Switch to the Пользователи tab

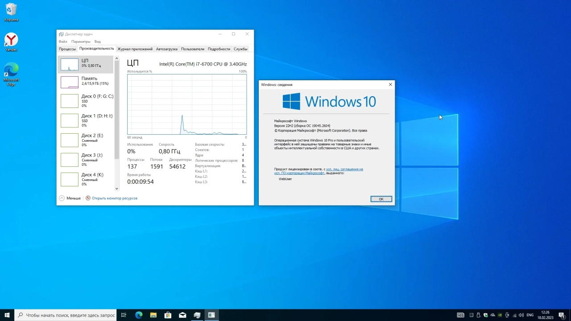[193, 49]
